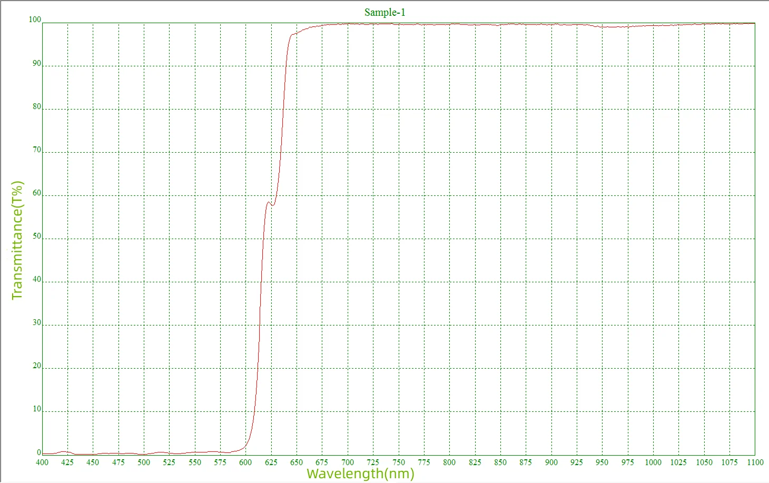The image size is (769, 483).
Task: Click the curve's slight dip near 950 nm
Action: [x=611, y=26]
